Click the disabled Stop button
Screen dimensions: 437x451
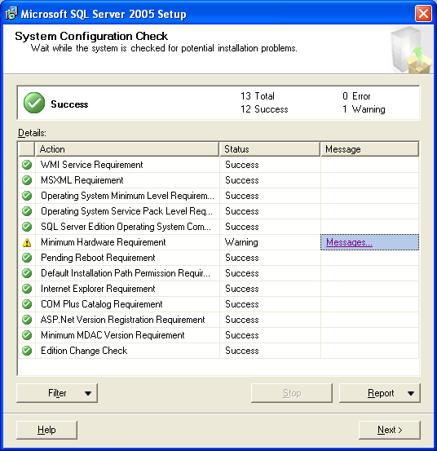292,393
